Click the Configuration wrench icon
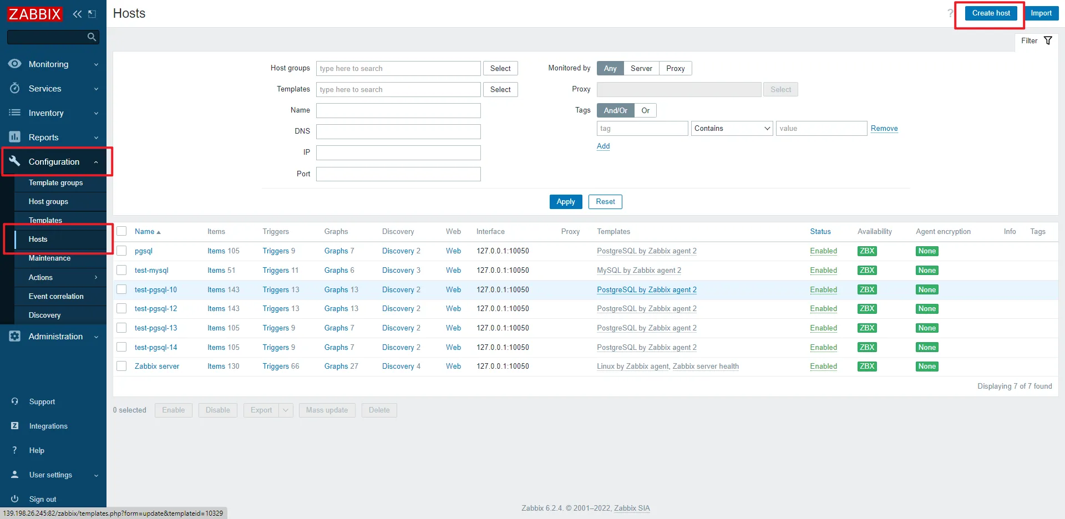The height and width of the screenshot is (519, 1065). point(15,161)
